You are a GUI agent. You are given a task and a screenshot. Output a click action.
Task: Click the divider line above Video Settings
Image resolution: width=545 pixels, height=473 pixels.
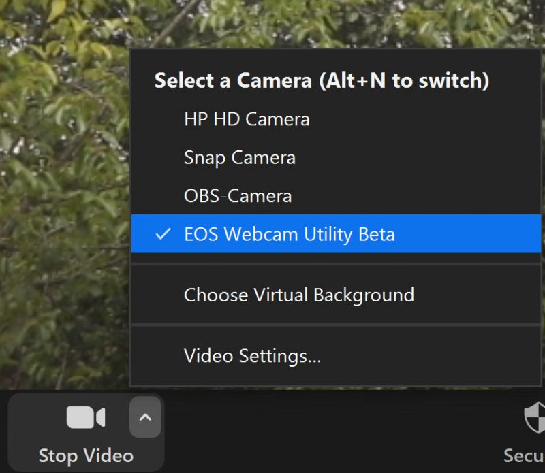click(336, 325)
